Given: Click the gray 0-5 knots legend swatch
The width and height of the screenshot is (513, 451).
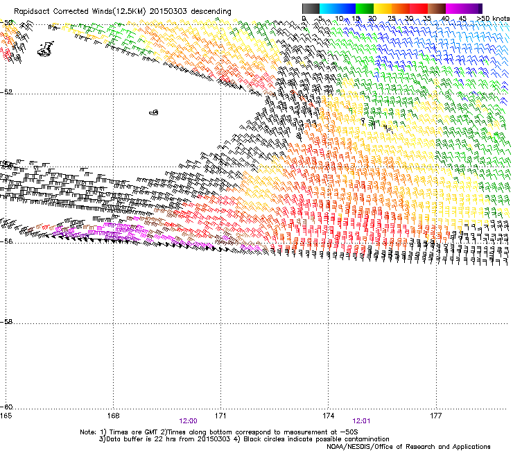Looking at the screenshot, I should coord(311,8).
